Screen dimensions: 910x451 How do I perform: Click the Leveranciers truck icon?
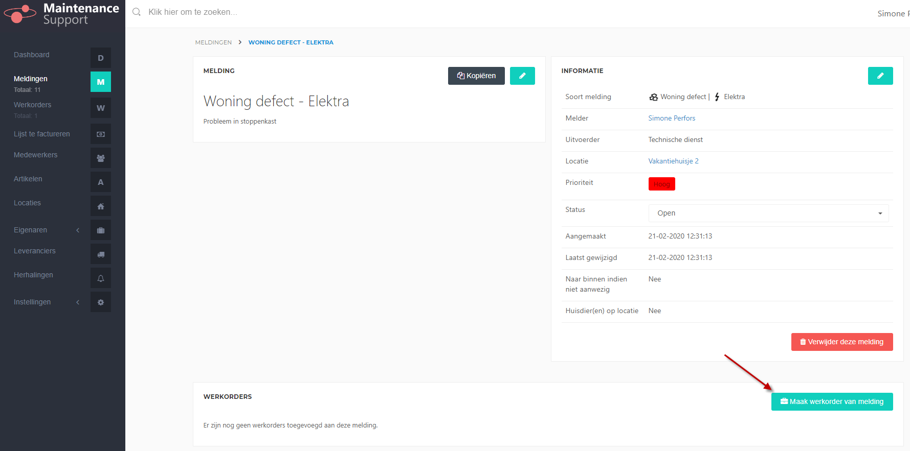(x=101, y=254)
